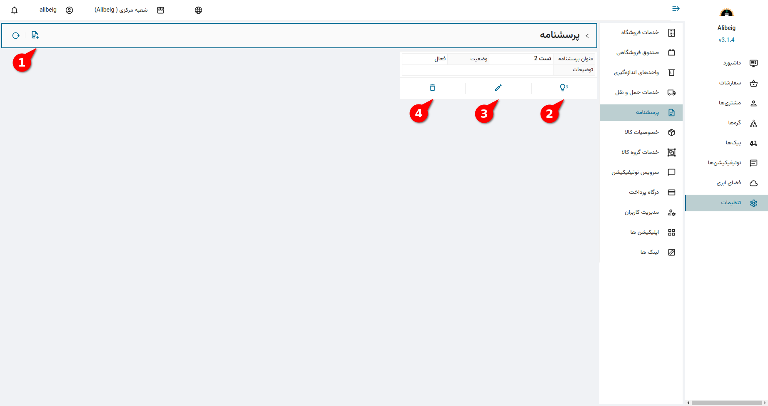
Task: Edit the تست 2 questionnaire with pencil icon
Action: [x=498, y=88]
